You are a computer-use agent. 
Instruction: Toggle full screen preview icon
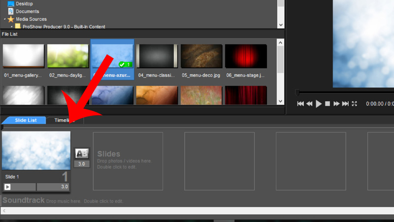[354, 104]
